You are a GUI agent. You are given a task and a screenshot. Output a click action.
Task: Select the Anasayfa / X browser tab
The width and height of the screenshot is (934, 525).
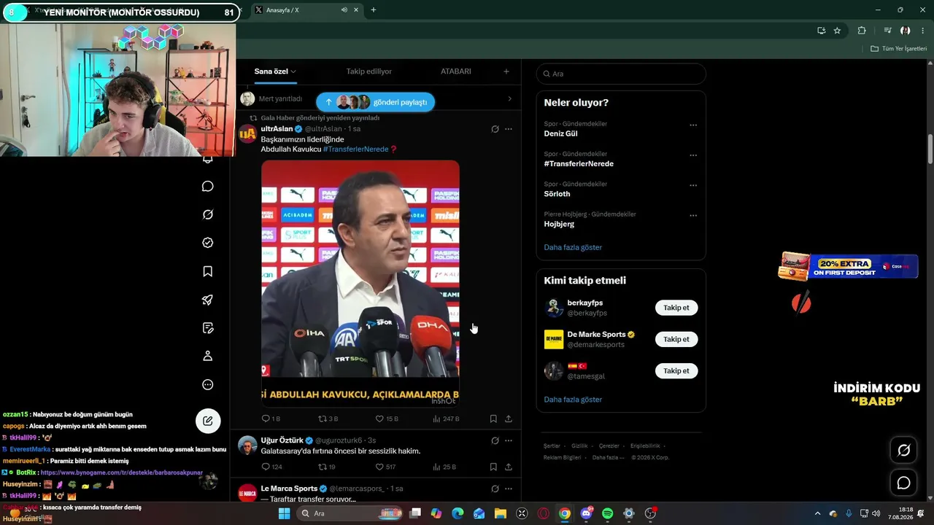point(306,10)
